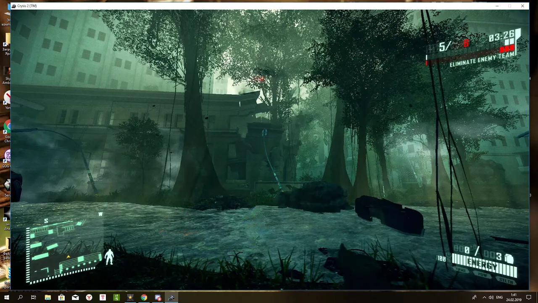The image size is (538, 303).
Task: Switch to Google Chrome on the taskbar
Action: (144, 298)
